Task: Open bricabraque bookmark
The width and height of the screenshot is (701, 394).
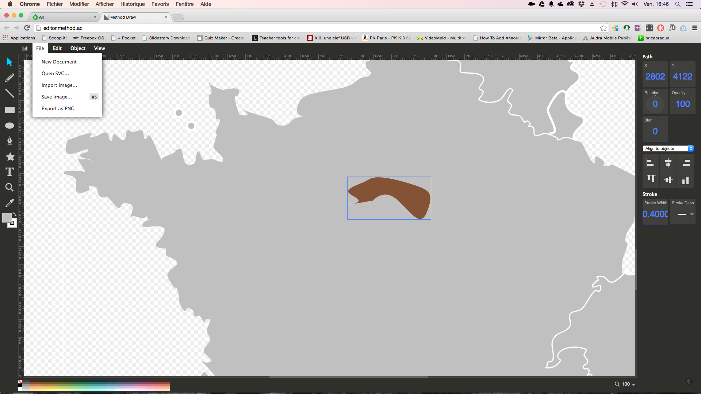Action: 654,38
